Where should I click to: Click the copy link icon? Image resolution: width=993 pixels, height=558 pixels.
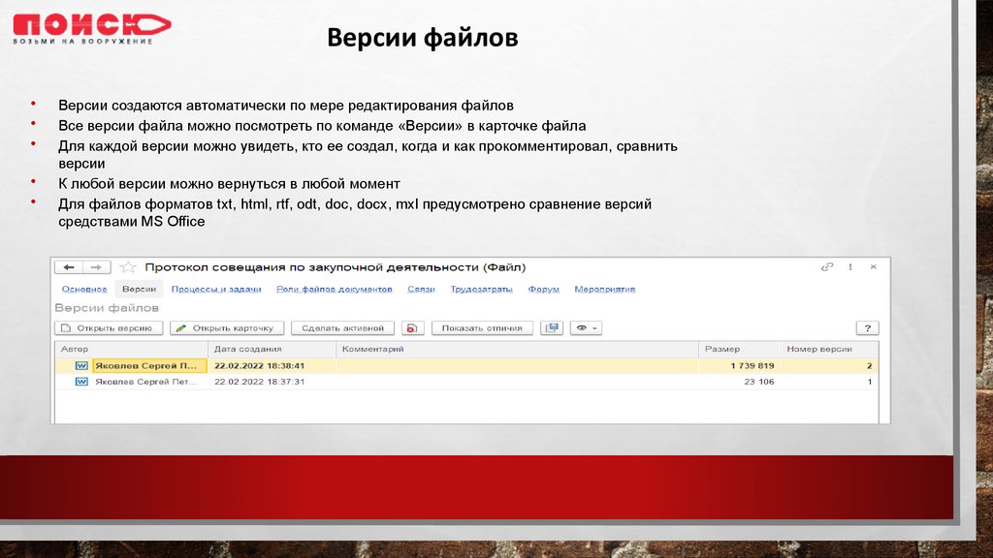827,266
